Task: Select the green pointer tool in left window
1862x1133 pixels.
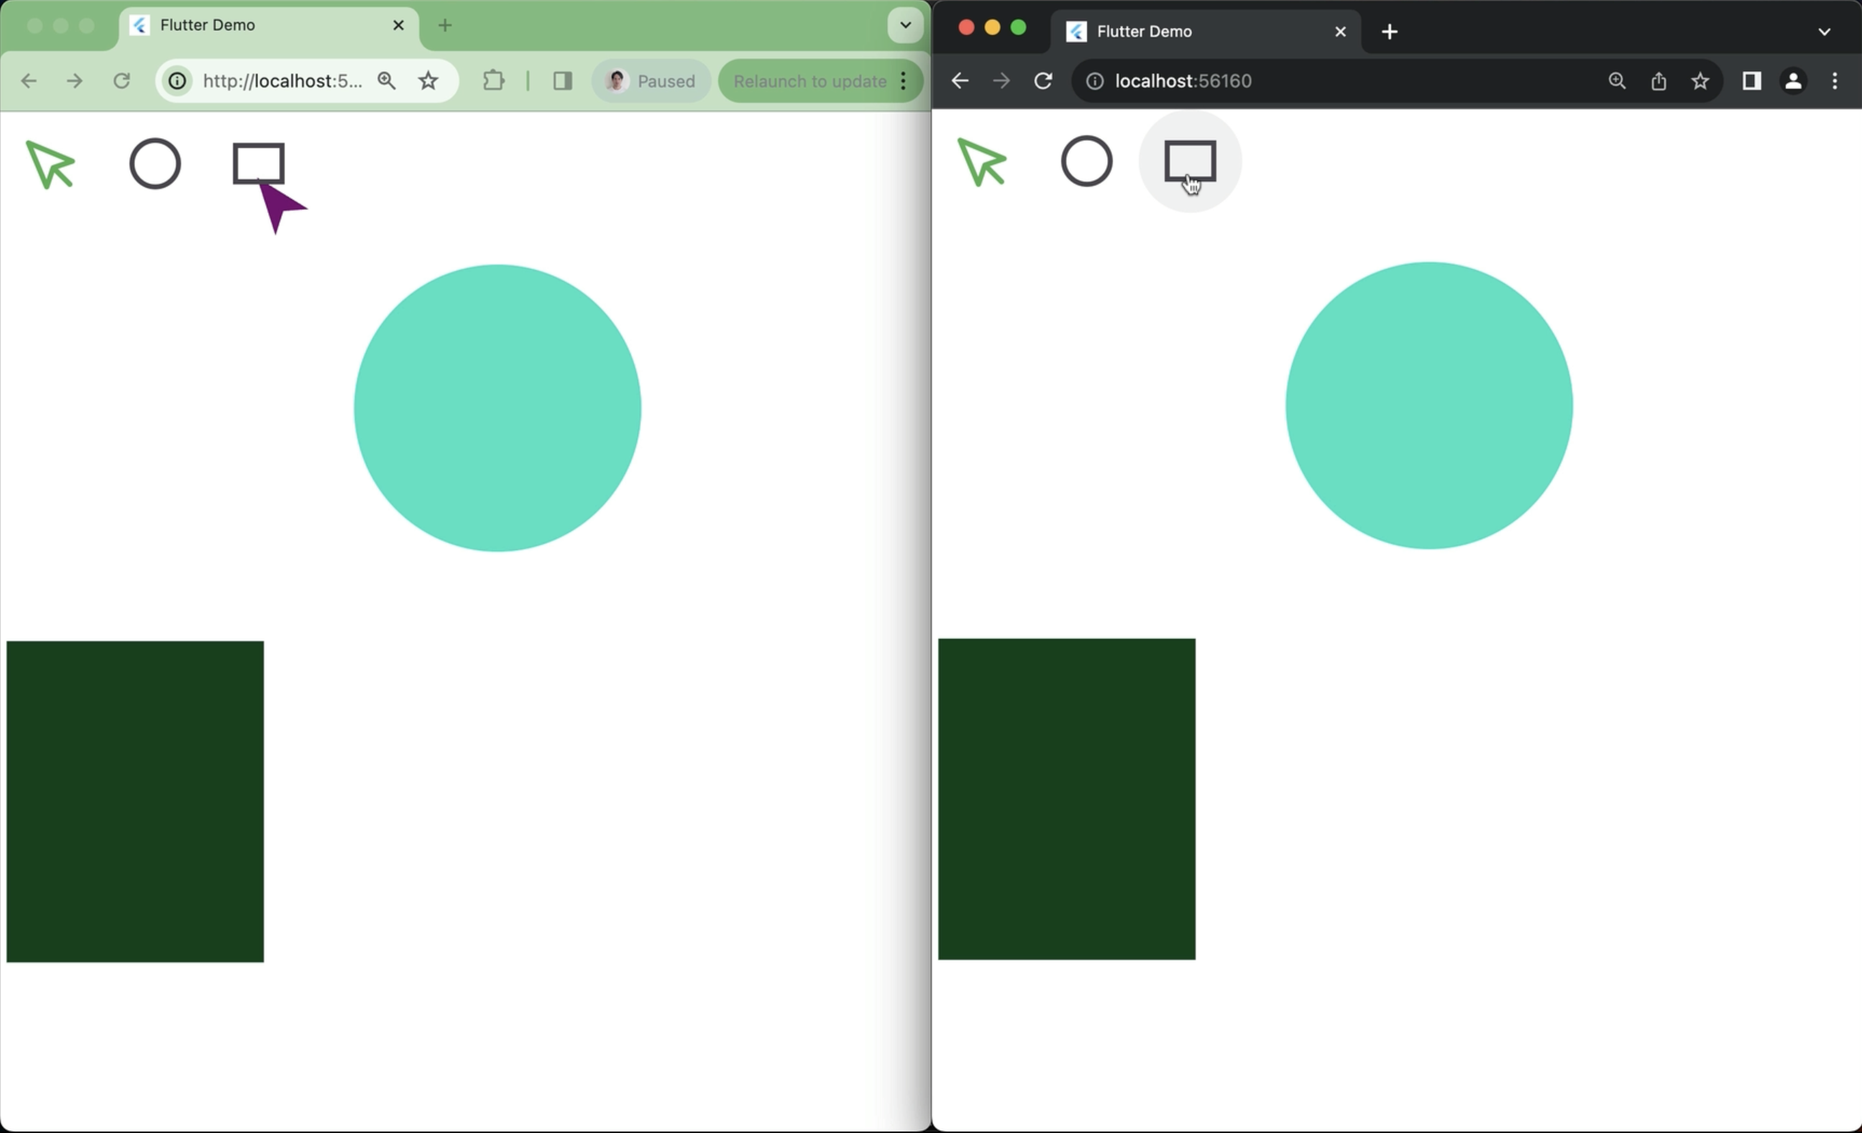Action: pyautogui.click(x=50, y=164)
